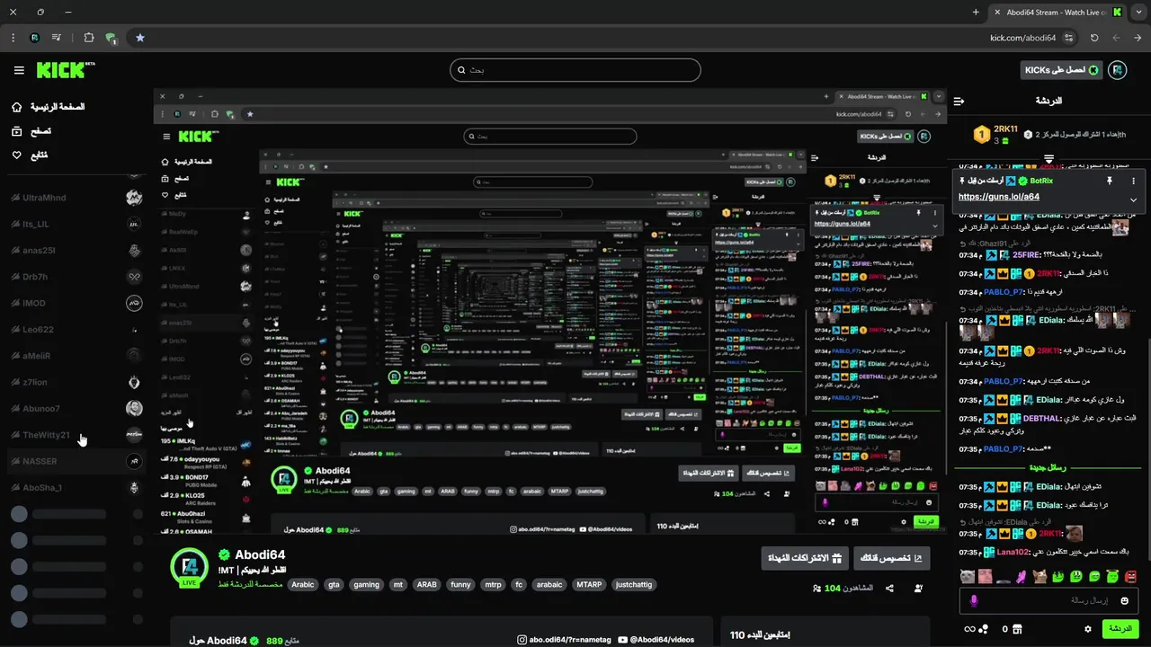Click the browser address bar kick.com/abodi64
Screen dimensions: 1151x647
(1022, 38)
